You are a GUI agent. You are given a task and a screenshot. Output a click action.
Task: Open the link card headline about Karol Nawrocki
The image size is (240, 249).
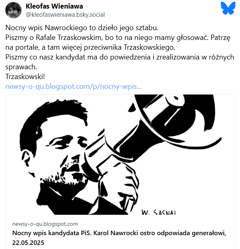119,238
